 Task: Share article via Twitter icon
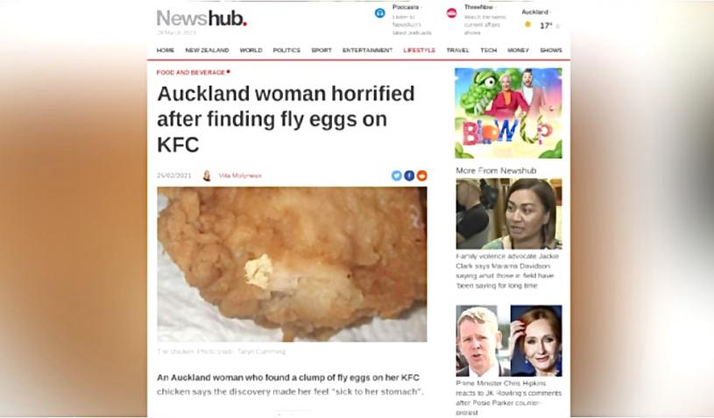tap(397, 176)
